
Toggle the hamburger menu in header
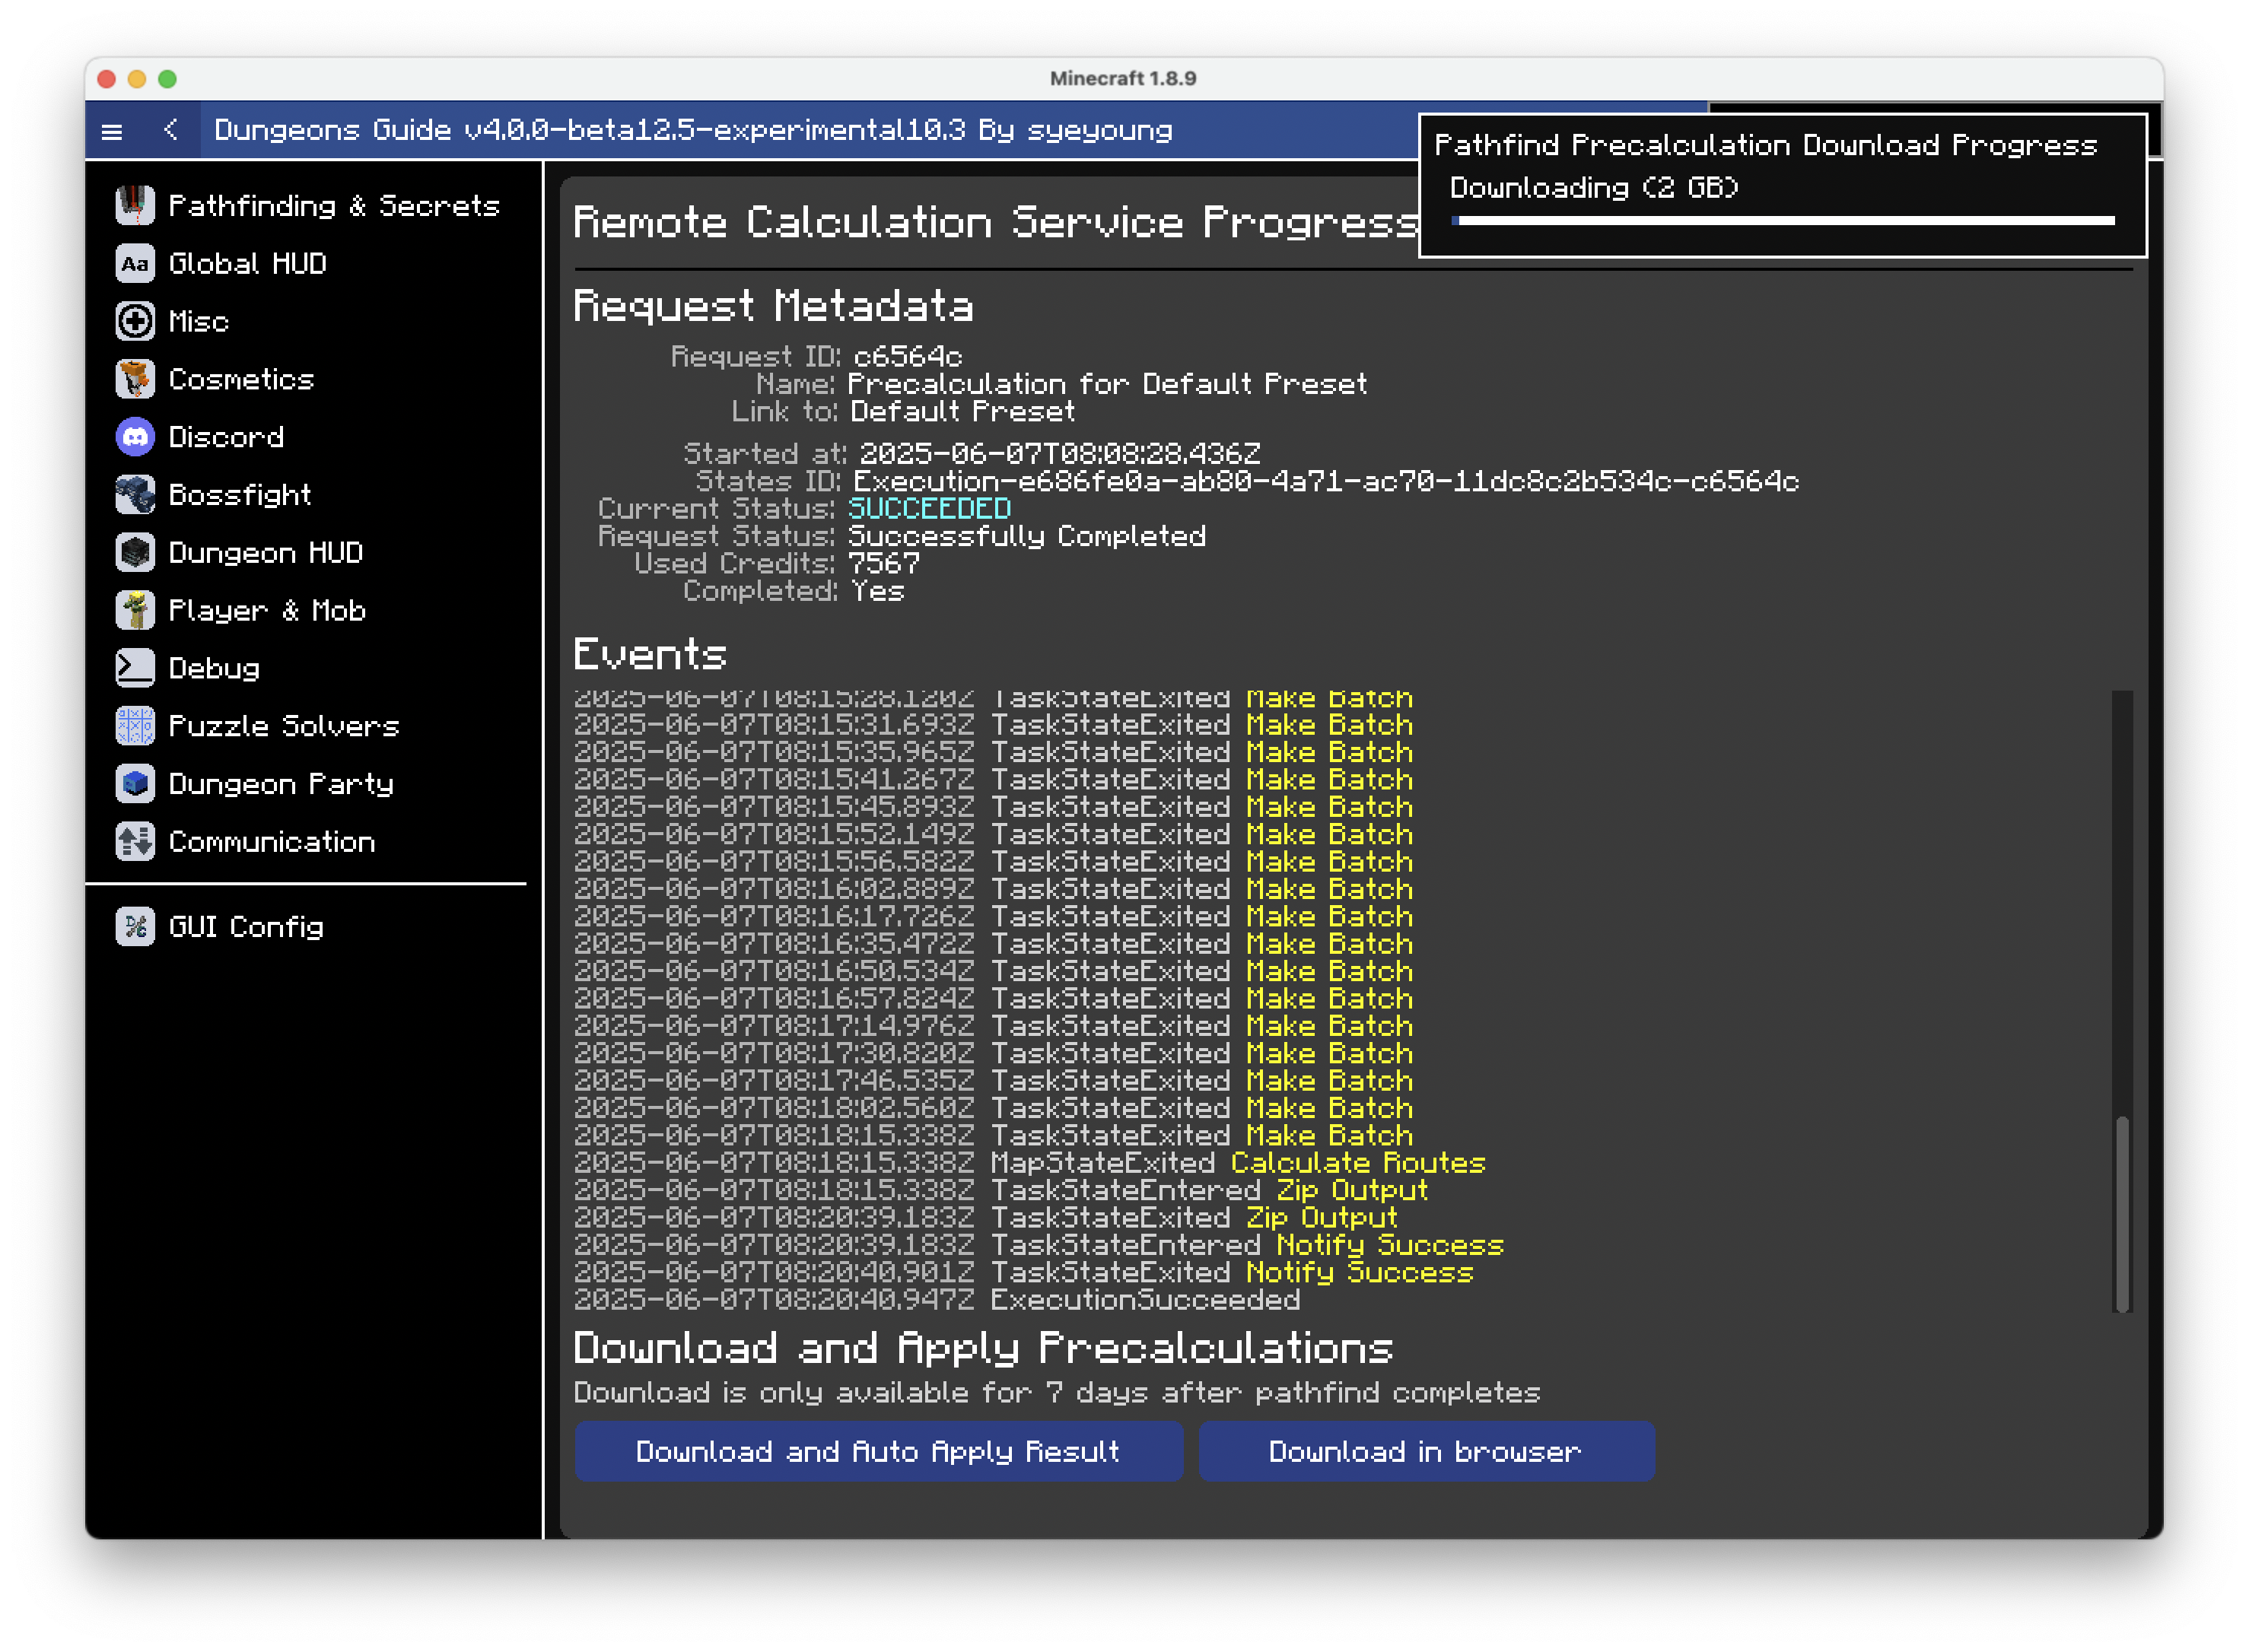(112, 131)
